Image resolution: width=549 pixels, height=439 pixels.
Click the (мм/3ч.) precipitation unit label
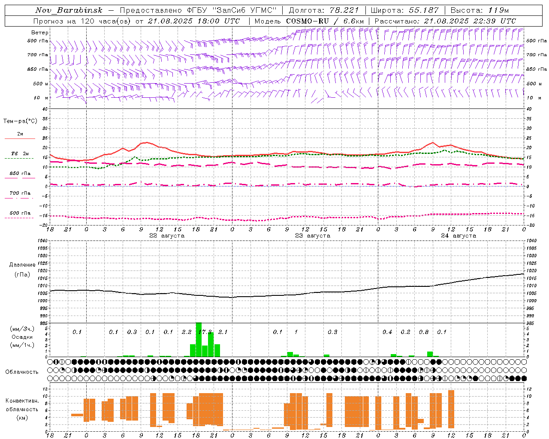[22, 329]
